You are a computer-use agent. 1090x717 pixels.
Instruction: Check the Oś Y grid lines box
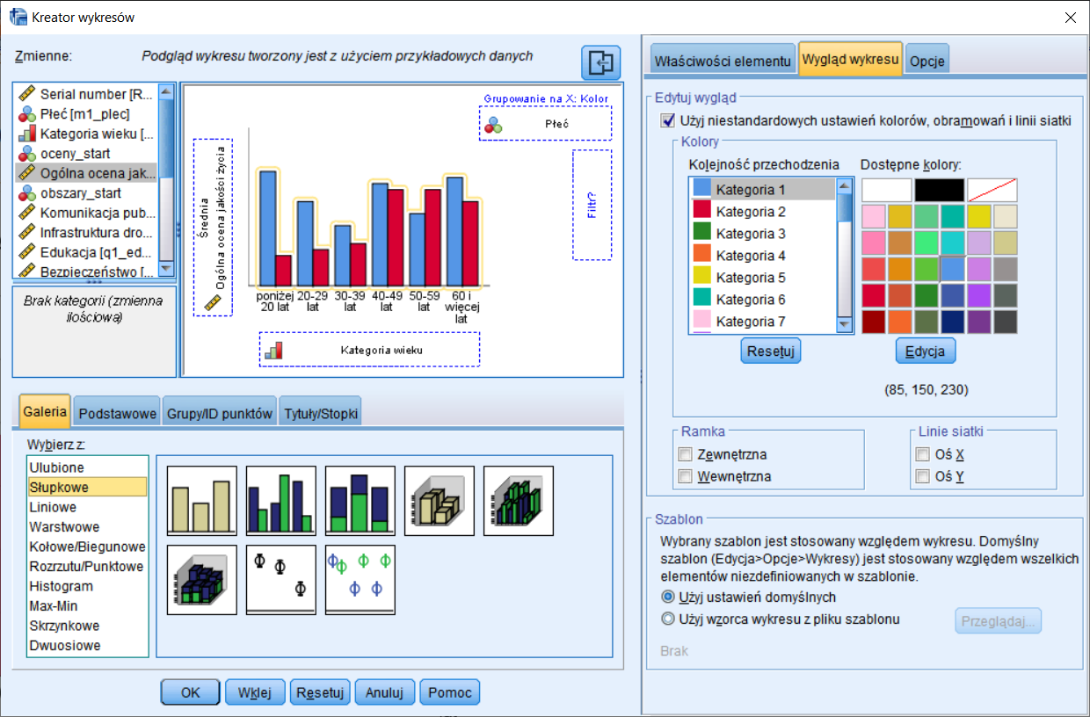(x=922, y=476)
